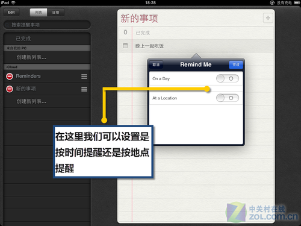Viewport: 301px width, 226px height.
Task: Tap the battery icon in status bar
Action: [297, 3]
